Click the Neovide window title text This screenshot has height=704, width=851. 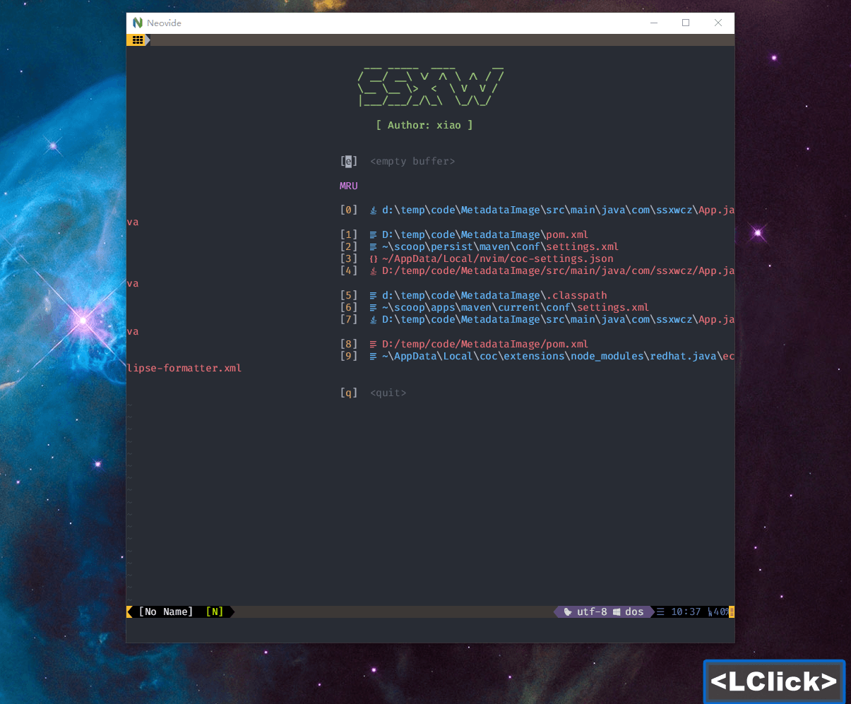pyautogui.click(x=164, y=23)
